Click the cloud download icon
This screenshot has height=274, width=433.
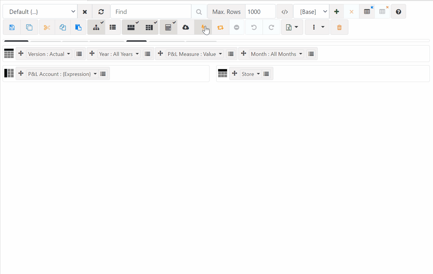tap(185, 28)
